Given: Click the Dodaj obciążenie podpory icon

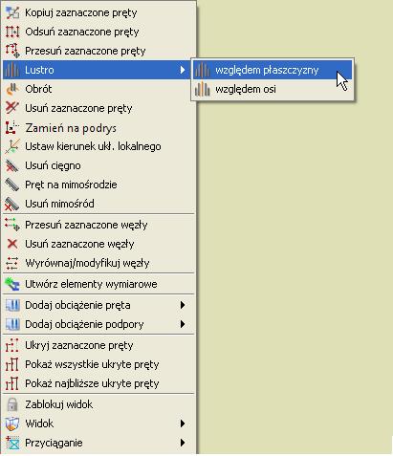Looking at the screenshot, I should pos(12,324).
